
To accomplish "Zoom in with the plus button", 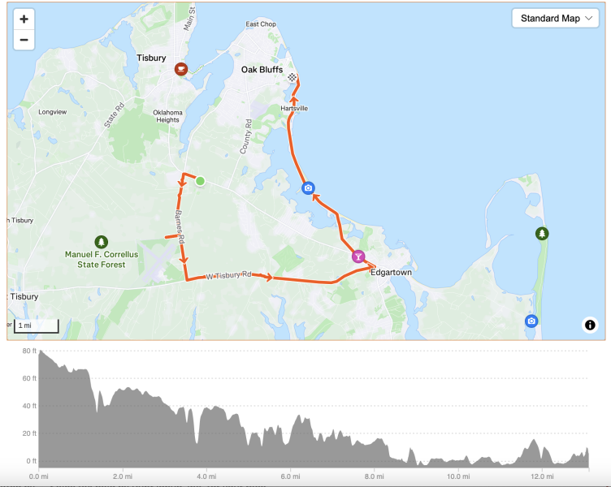I will [24, 19].
